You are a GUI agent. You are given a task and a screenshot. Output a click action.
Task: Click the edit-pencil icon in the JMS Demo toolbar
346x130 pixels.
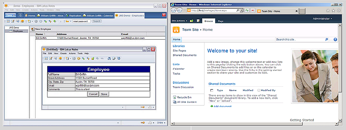click(13, 21)
